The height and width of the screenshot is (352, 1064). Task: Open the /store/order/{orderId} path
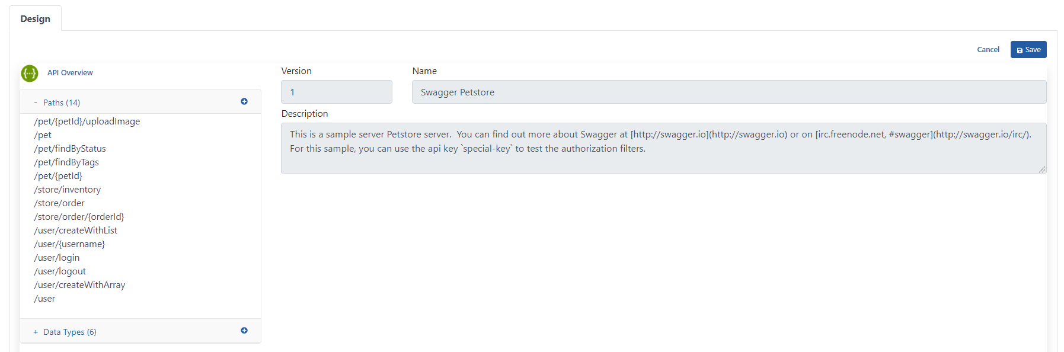[79, 217]
